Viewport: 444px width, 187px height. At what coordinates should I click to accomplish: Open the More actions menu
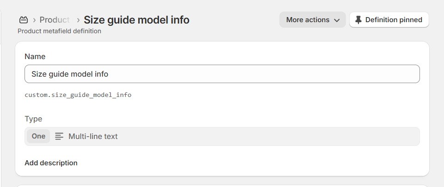[x=312, y=20]
